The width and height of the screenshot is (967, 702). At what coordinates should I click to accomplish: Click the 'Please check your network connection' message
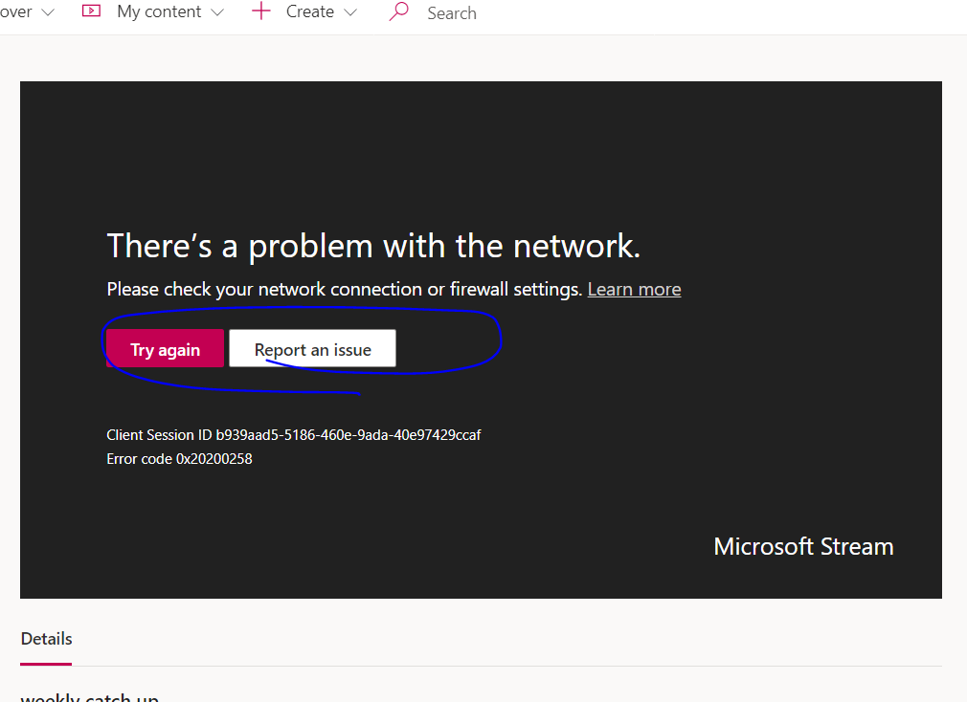coord(344,290)
